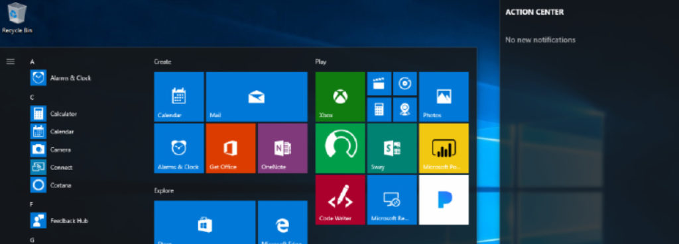The width and height of the screenshot is (679, 244).
Task: Open the Alarms & Clock tile
Action: [179, 148]
